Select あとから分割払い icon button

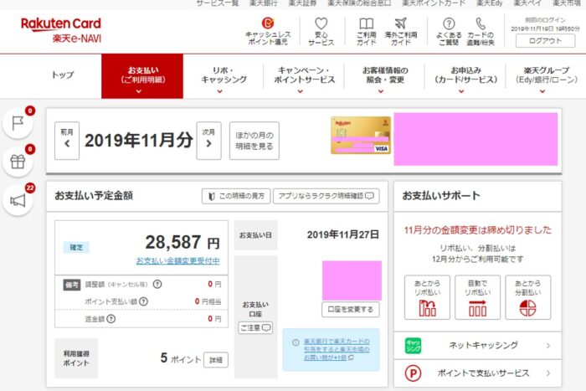point(527,297)
